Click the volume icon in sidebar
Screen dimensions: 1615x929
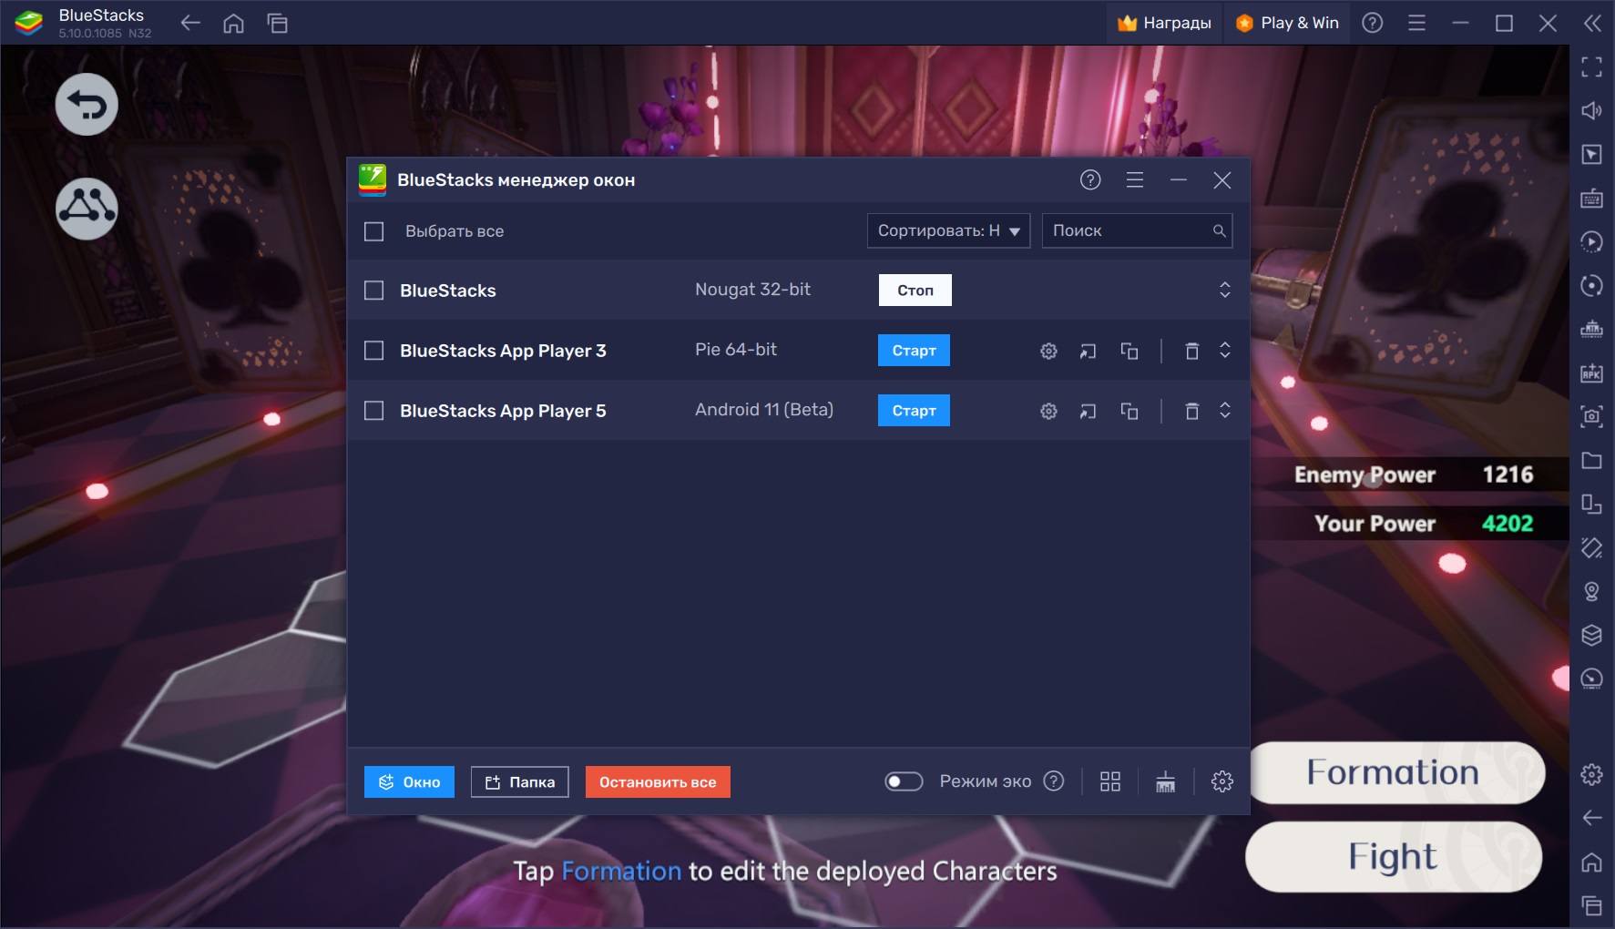click(1591, 110)
